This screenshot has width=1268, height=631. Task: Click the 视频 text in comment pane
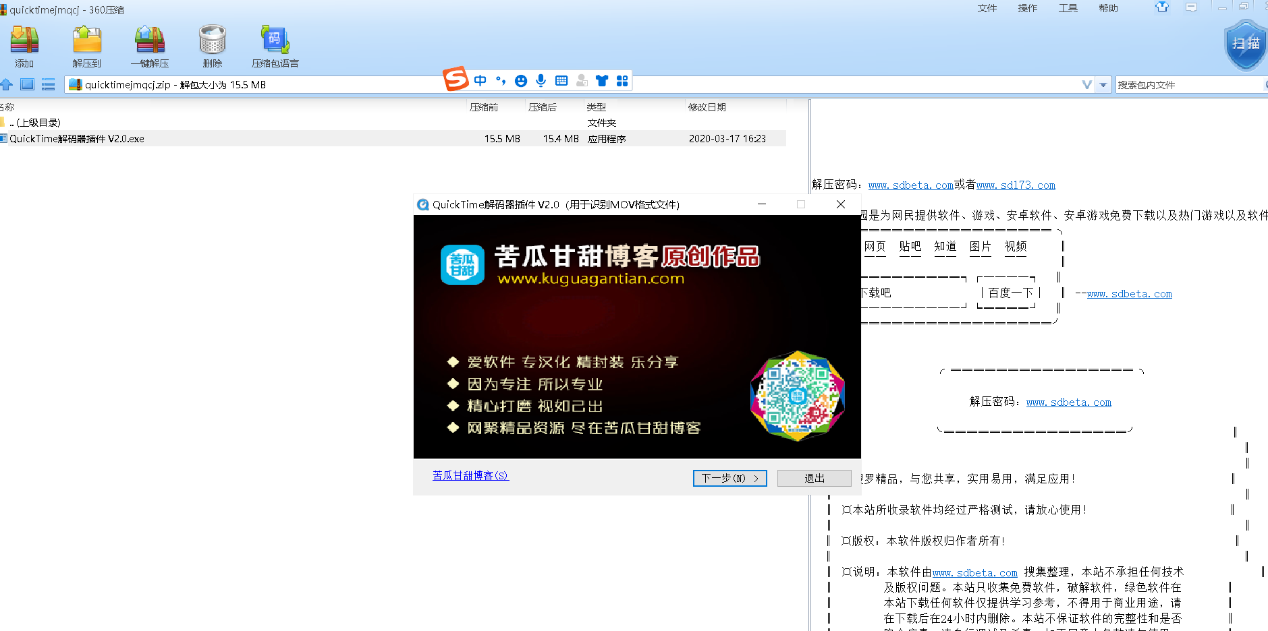pos(1016,246)
